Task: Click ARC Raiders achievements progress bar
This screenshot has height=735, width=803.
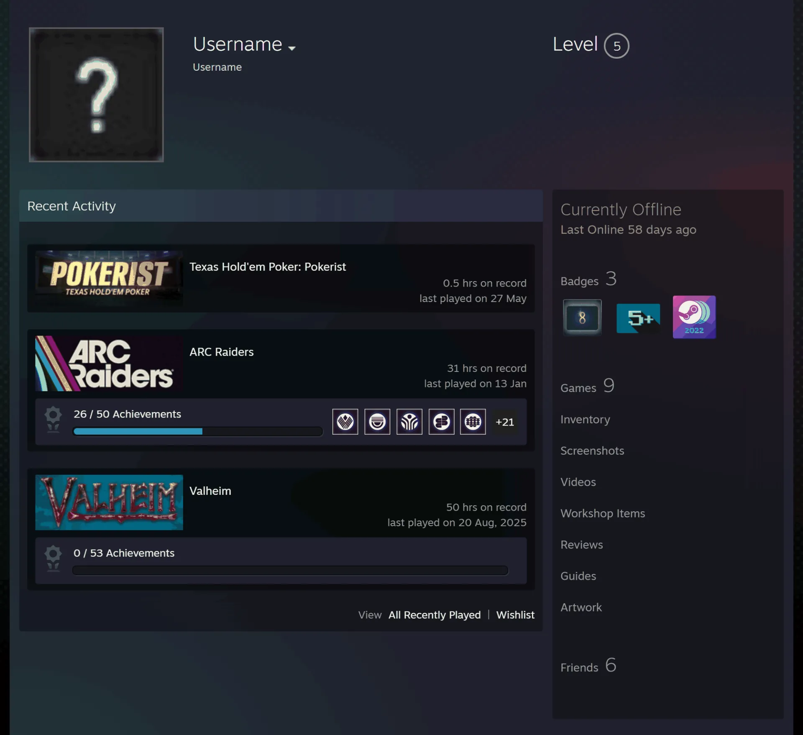Action: (x=198, y=431)
